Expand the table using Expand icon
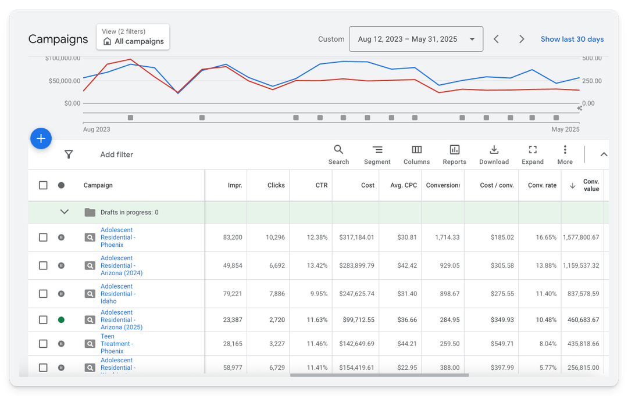The image size is (628, 396). [532, 150]
